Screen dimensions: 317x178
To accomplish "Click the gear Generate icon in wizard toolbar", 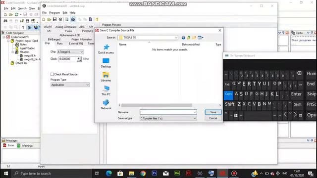I will [x=73, y=19].
